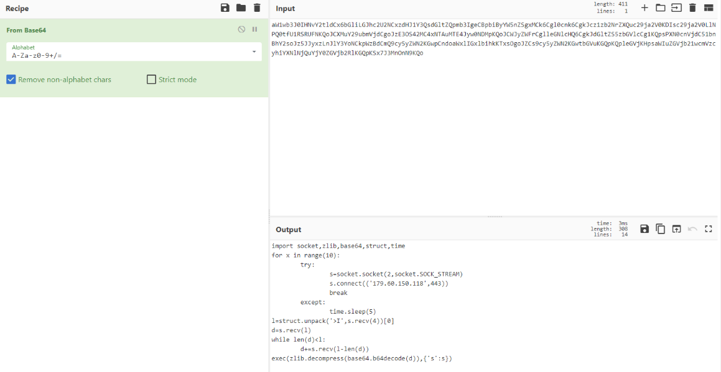Open folder as input
The height and width of the screenshot is (372, 721).
tap(660, 8)
